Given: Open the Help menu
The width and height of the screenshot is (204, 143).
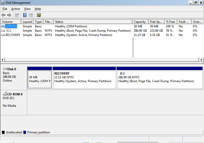Looking at the screenshot, I should point(38,9).
